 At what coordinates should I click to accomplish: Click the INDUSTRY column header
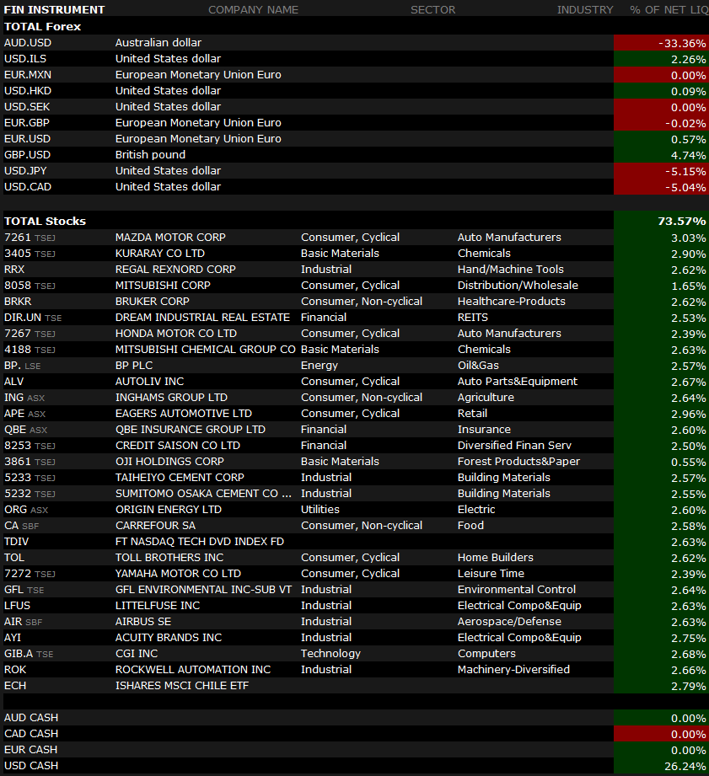tap(585, 10)
